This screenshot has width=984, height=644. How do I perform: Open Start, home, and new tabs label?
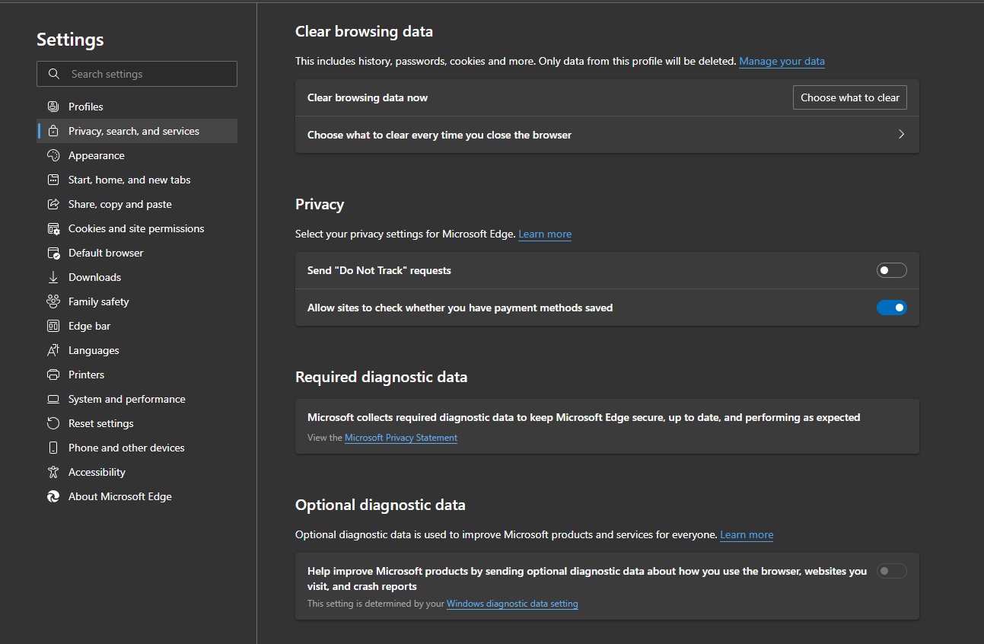click(129, 180)
